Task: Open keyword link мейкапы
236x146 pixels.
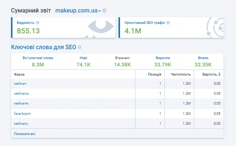Action: tap(22, 94)
